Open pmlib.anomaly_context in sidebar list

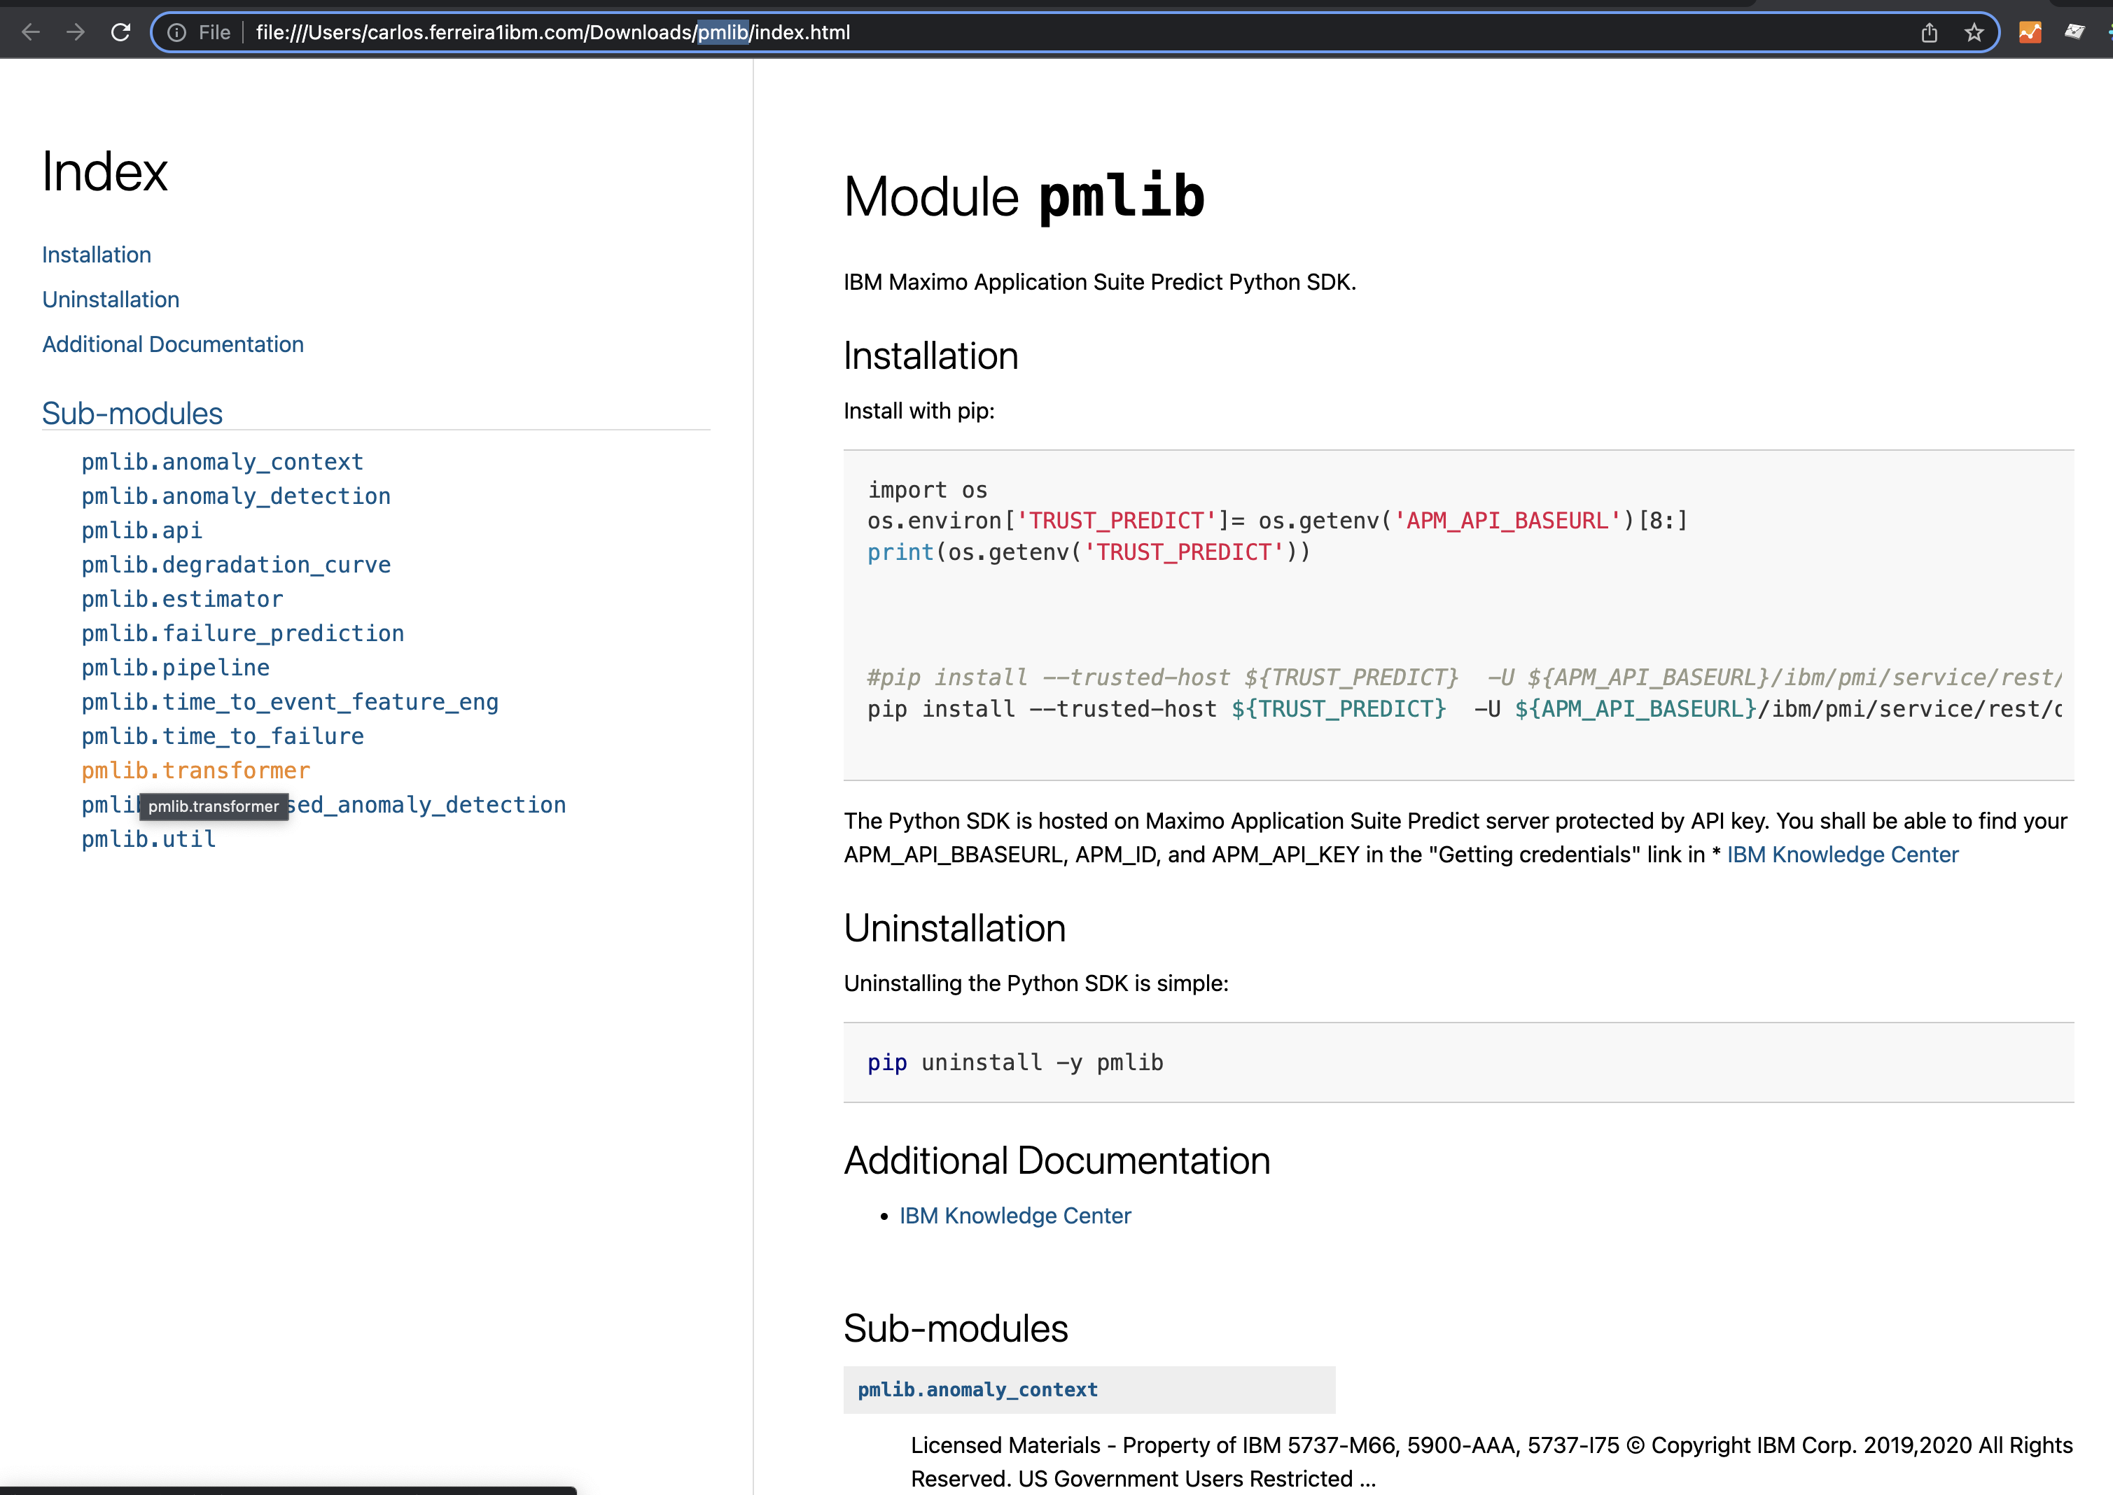[x=222, y=461]
